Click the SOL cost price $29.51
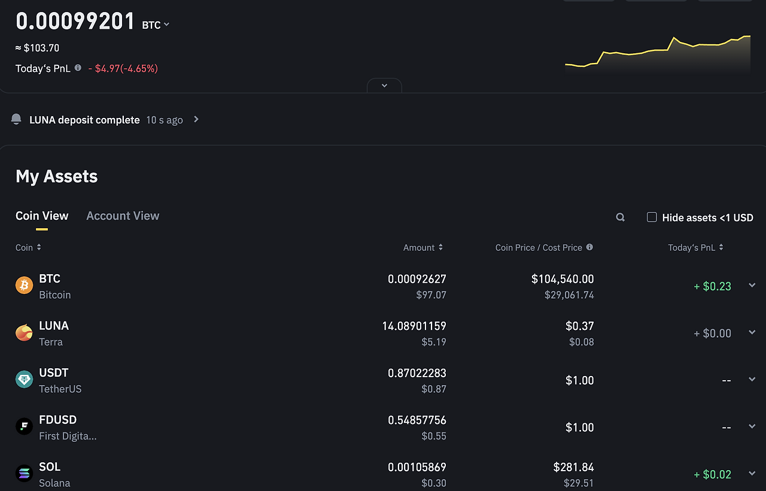This screenshot has width=766, height=491. tap(579, 483)
